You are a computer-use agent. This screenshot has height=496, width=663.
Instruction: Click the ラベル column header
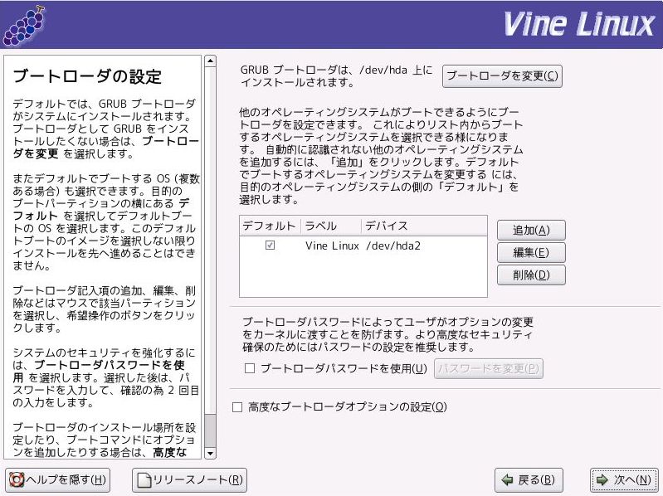pyautogui.click(x=330, y=226)
